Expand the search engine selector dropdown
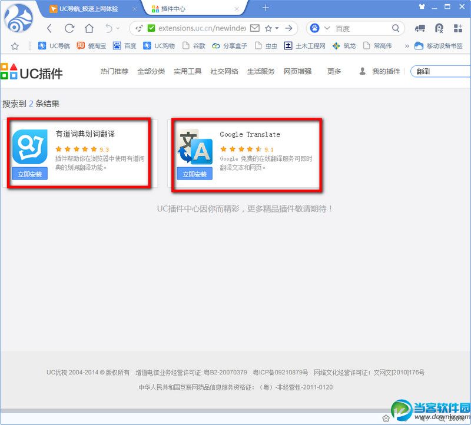Viewport: 471px width, 425px height. click(327, 28)
